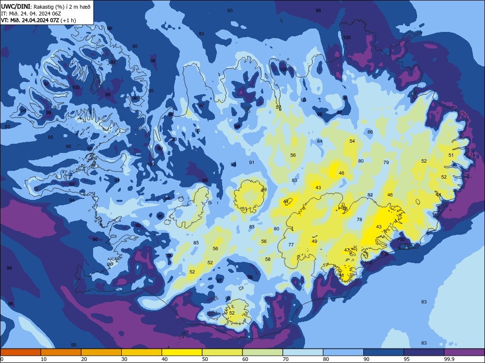The width and height of the screenshot is (485, 363).
Task: Click the humidity value '79' on the map
Action: pyautogui.click(x=386, y=162)
